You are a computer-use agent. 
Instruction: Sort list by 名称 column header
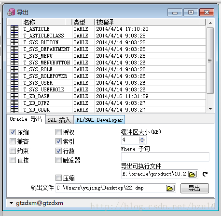tap(47, 22)
